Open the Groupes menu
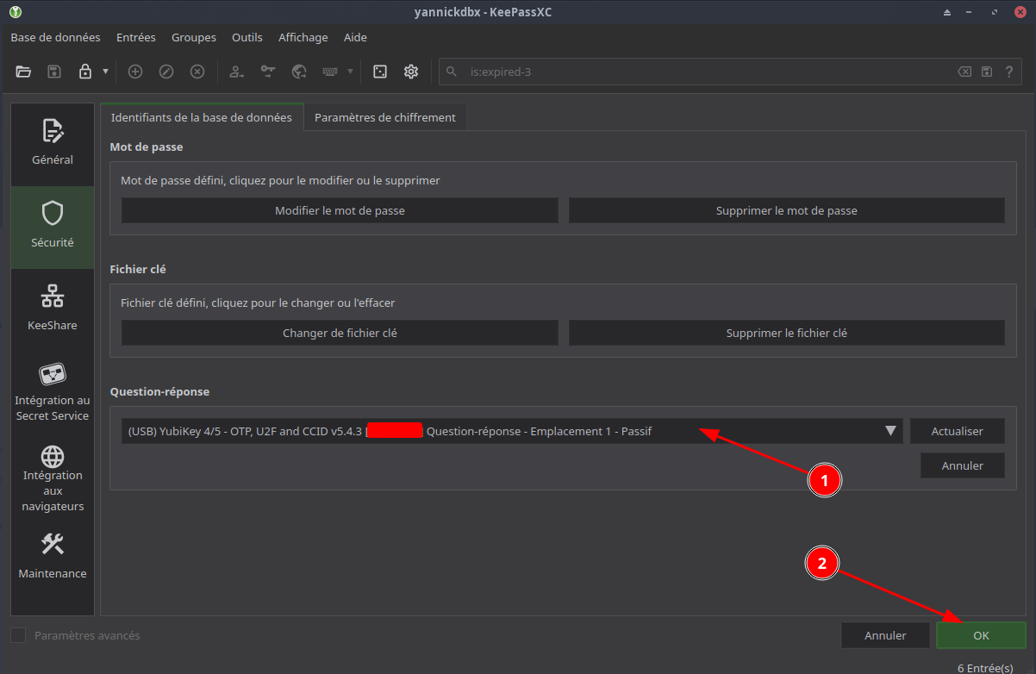Viewport: 1036px width, 674px height. pyautogui.click(x=193, y=37)
